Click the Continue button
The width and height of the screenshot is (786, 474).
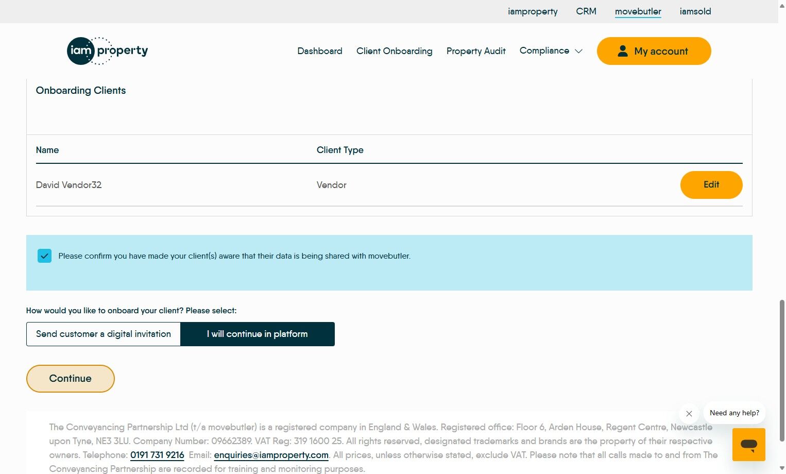pyautogui.click(x=71, y=379)
